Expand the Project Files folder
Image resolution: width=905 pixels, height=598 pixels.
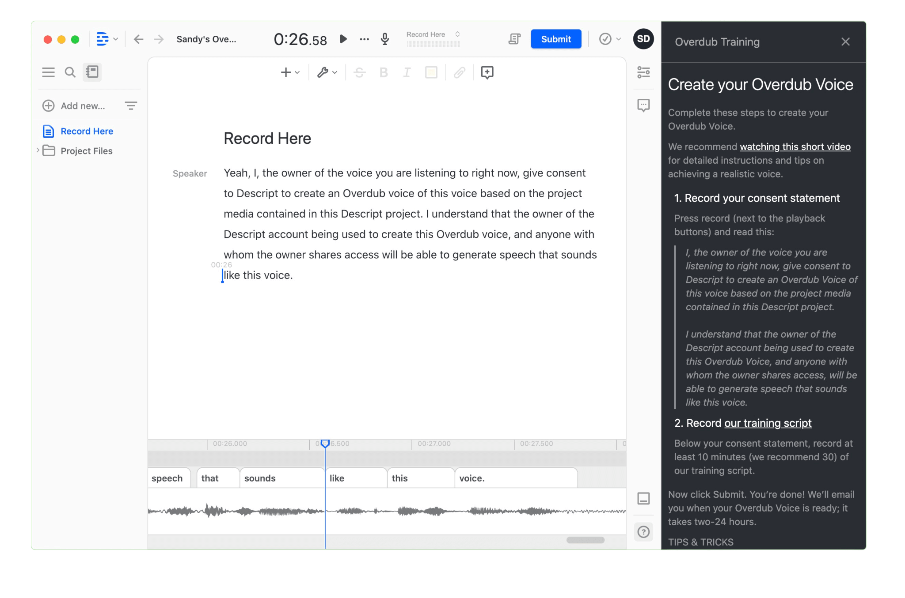(38, 150)
